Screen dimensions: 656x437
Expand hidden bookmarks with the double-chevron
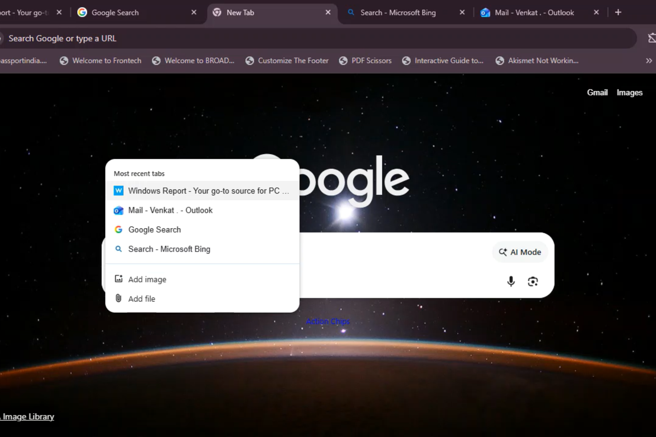tap(648, 61)
